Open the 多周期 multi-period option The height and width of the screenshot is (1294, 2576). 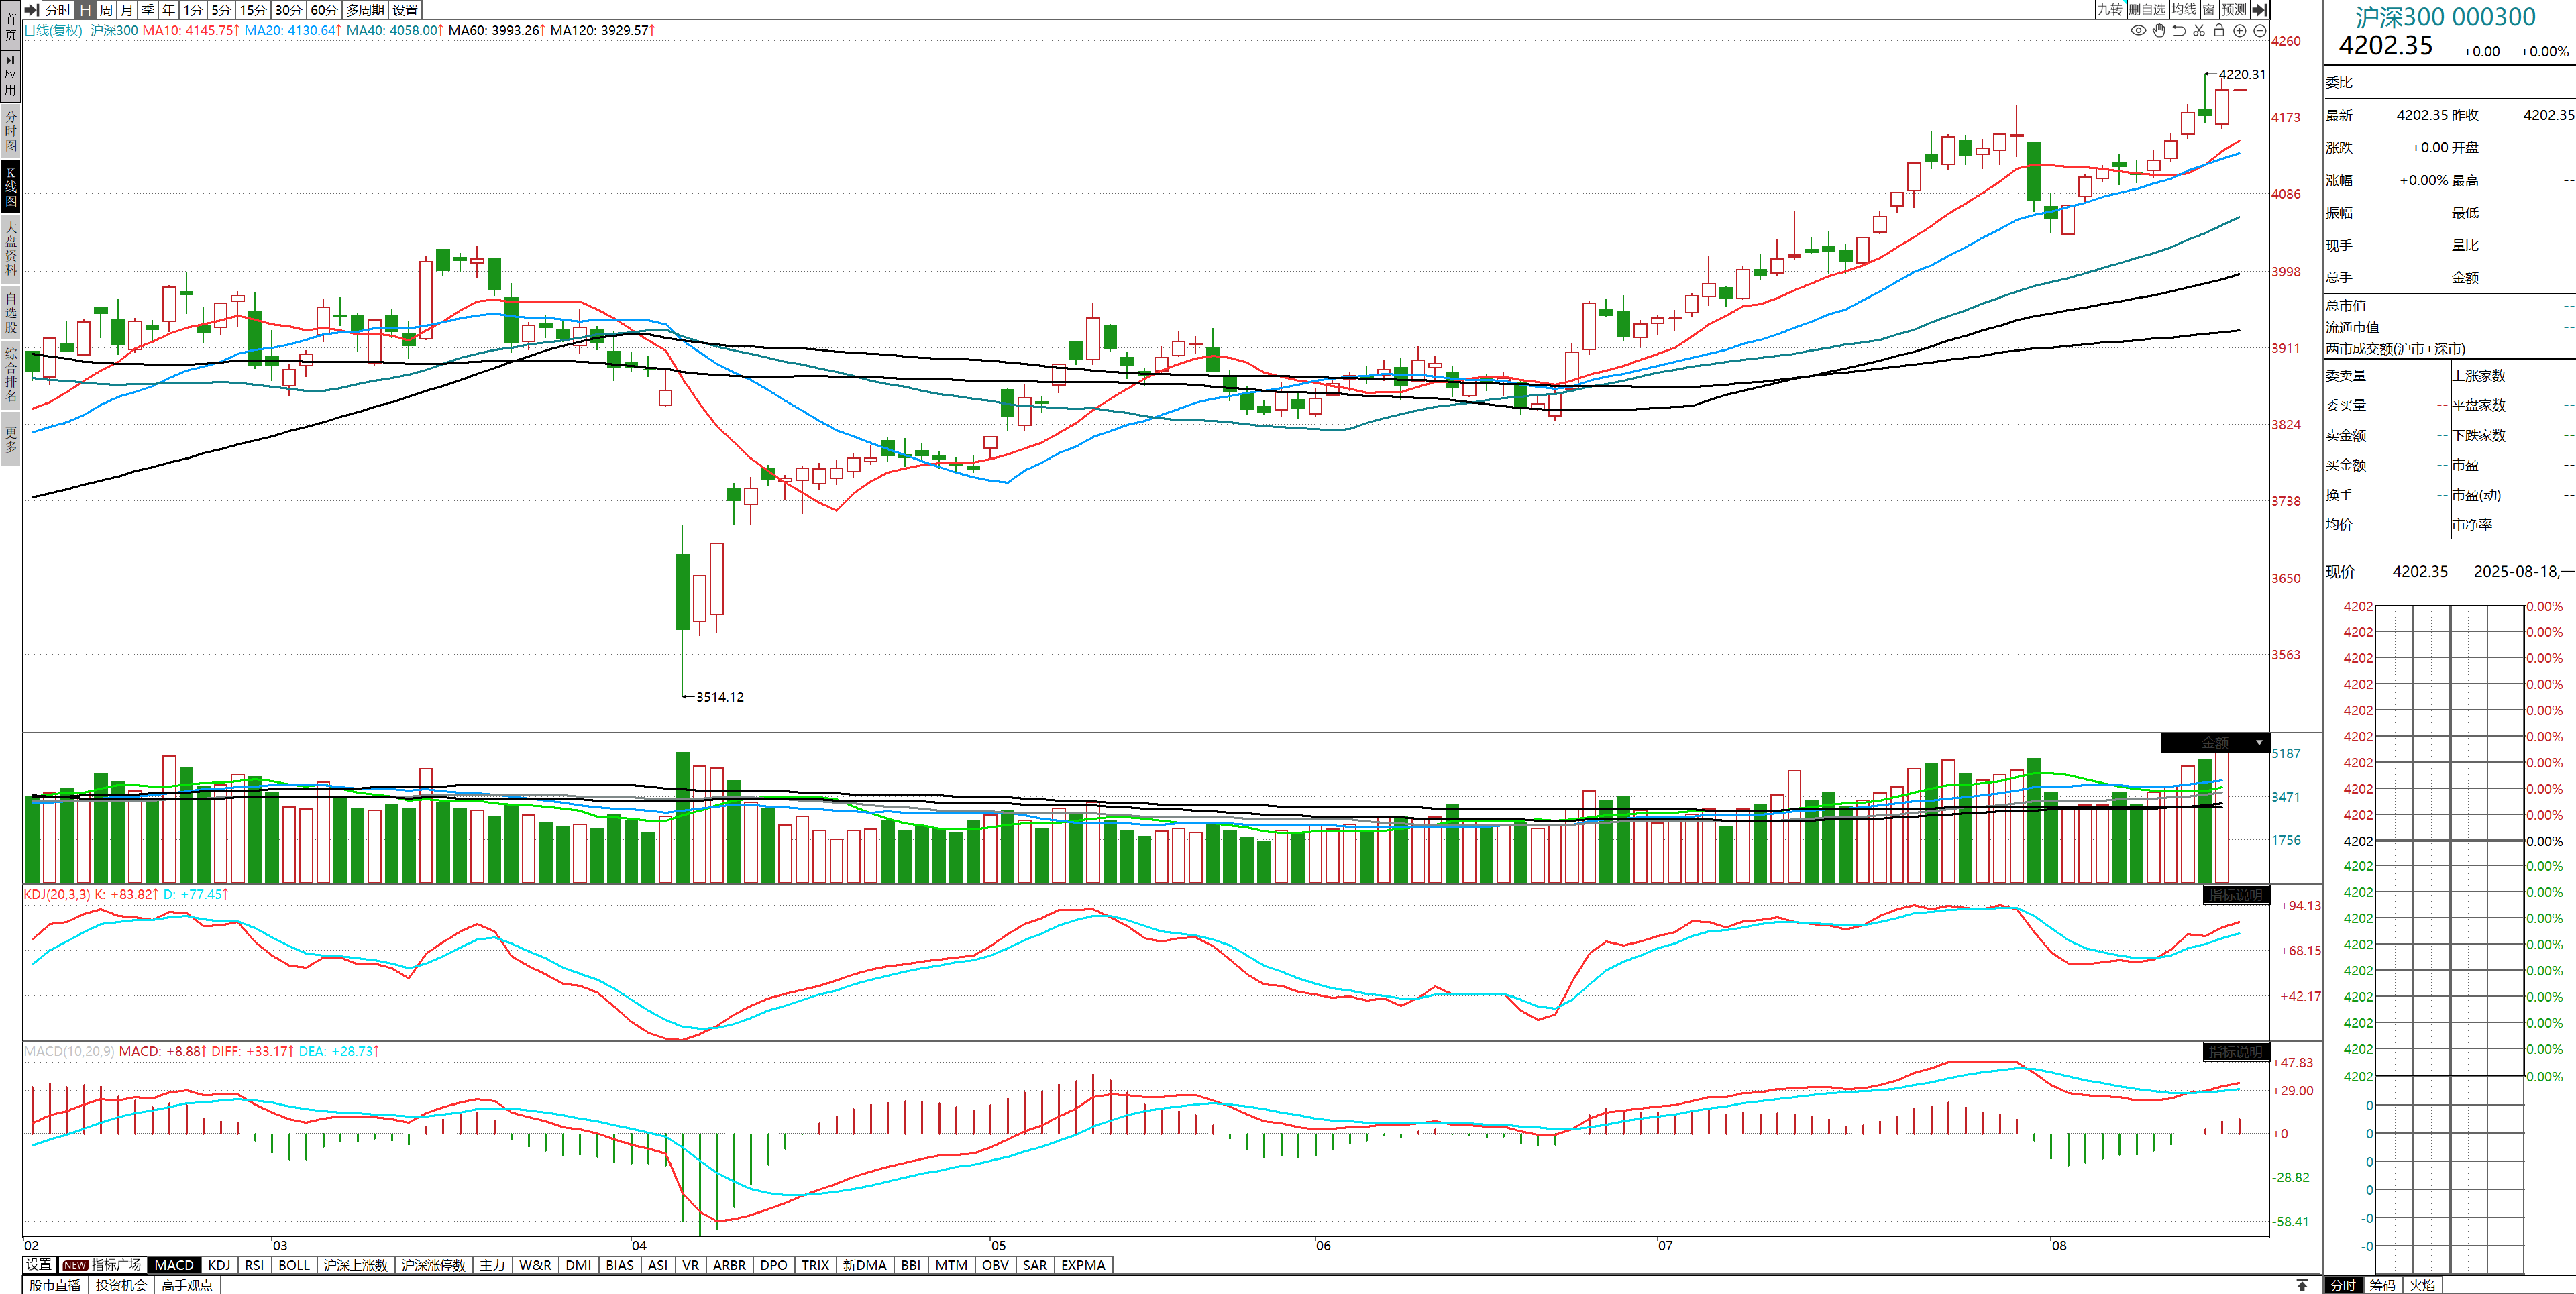(365, 9)
